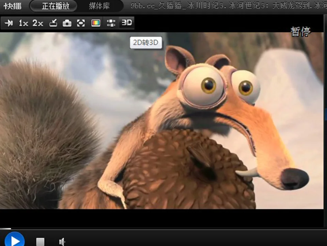Set playback speed to 1x
This screenshot has width=327, height=246.
coord(24,23)
